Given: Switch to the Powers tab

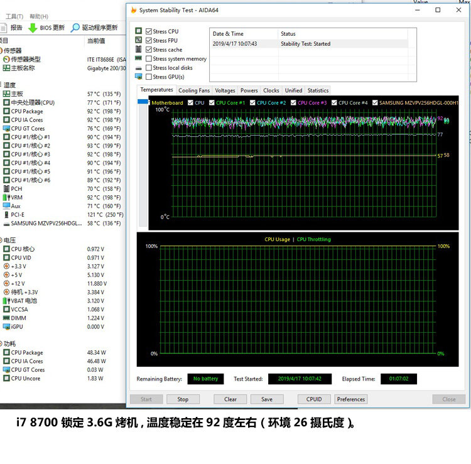Looking at the screenshot, I should pyautogui.click(x=249, y=90).
